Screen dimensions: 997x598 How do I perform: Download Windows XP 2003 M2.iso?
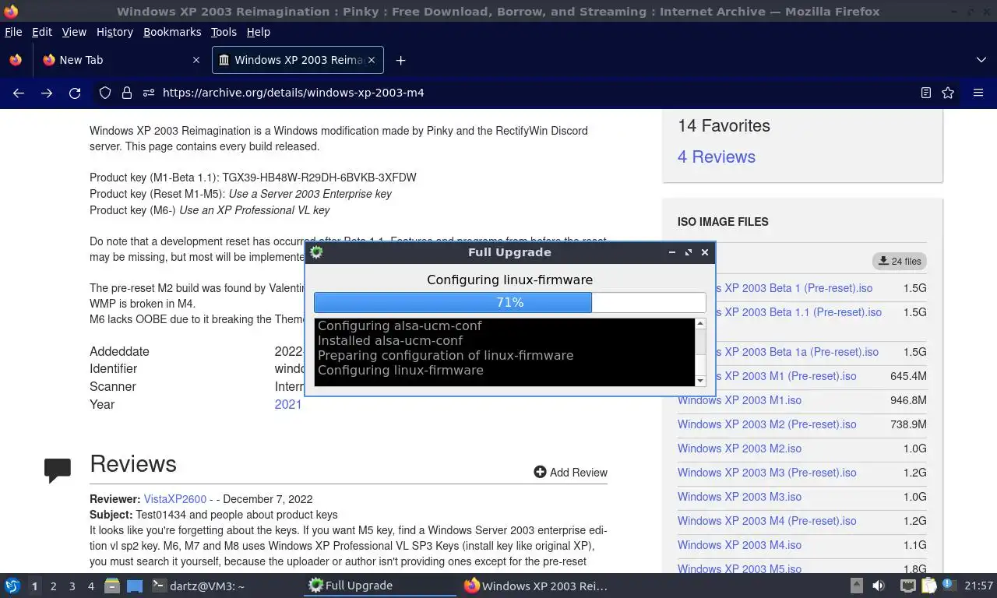pos(739,448)
